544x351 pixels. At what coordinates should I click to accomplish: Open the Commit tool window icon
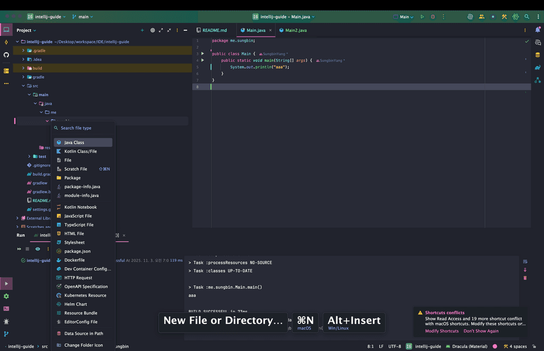[x=6, y=42]
